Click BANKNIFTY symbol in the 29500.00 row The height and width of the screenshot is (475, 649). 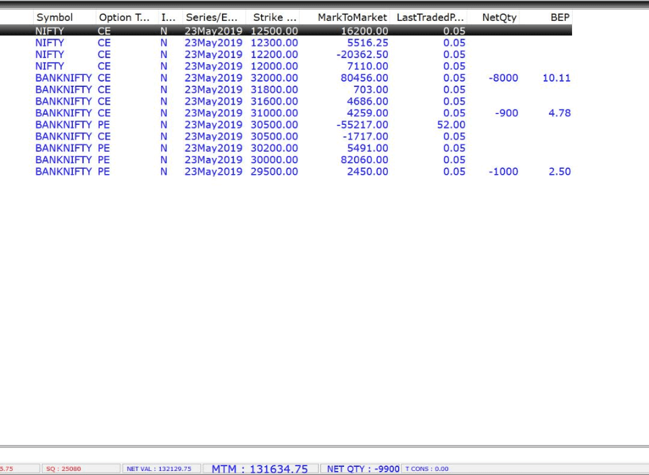(x=63, y=171)
